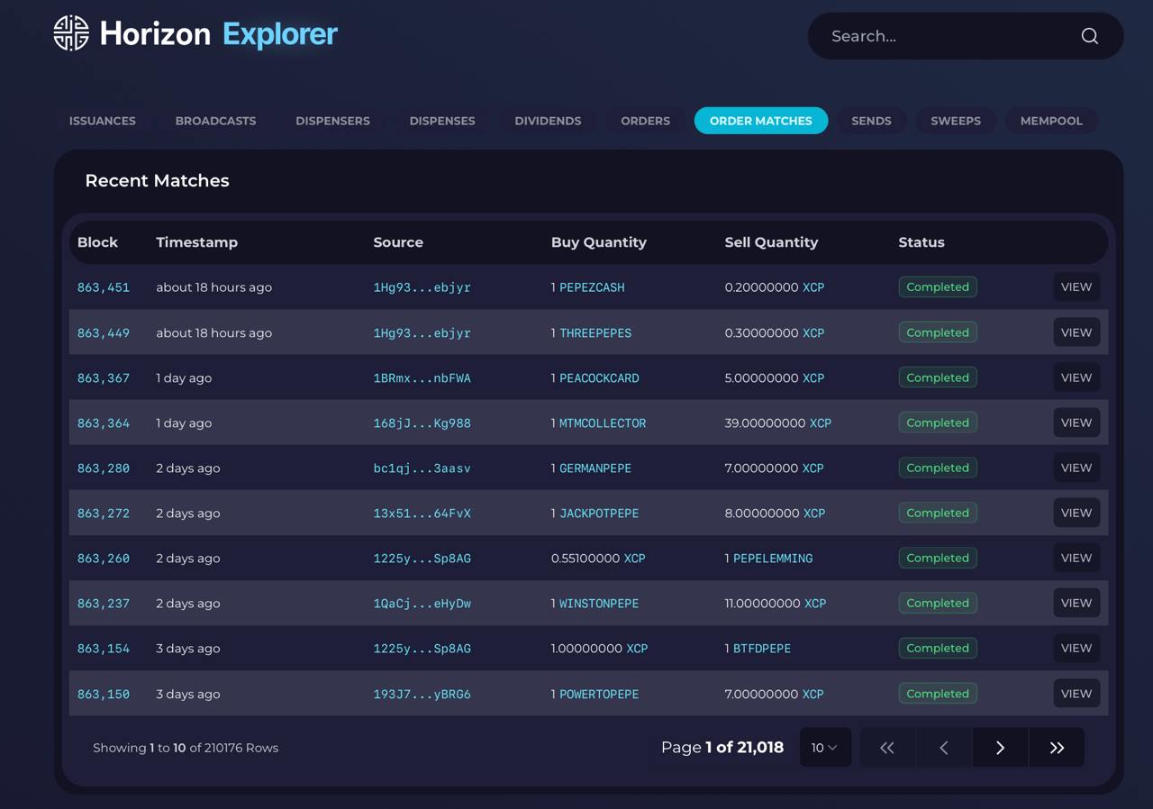The width and height of the screenshot is (1153, 809).
Task: Open block 863,150 link
Action: click(x=104, y=694)
